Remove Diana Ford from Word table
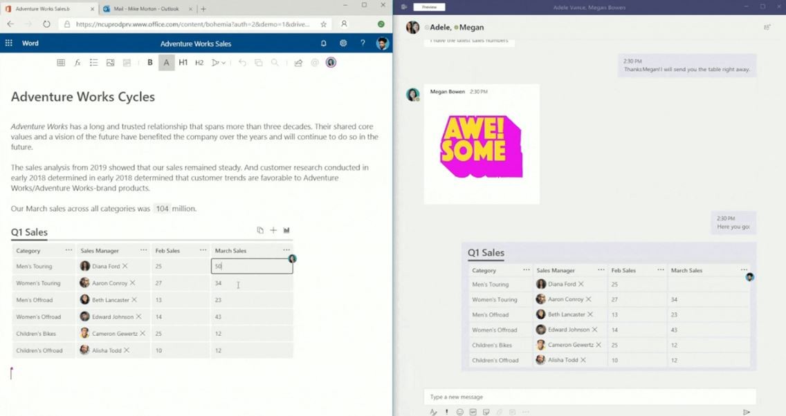Screen dimensions: 786x416 pos(125,266)
